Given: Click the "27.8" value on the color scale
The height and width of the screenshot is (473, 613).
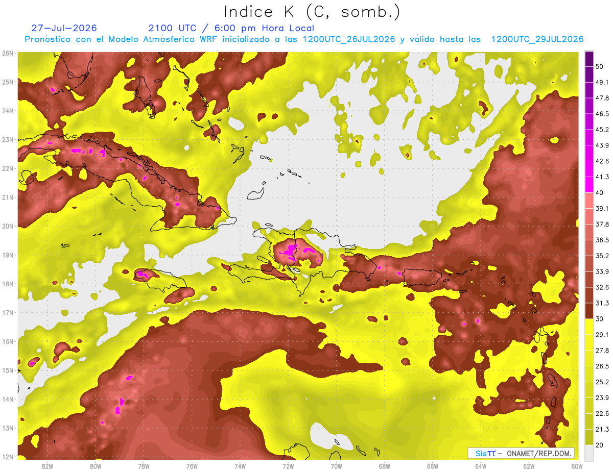Looking at the screenshot, I should [x=602, y=351].
